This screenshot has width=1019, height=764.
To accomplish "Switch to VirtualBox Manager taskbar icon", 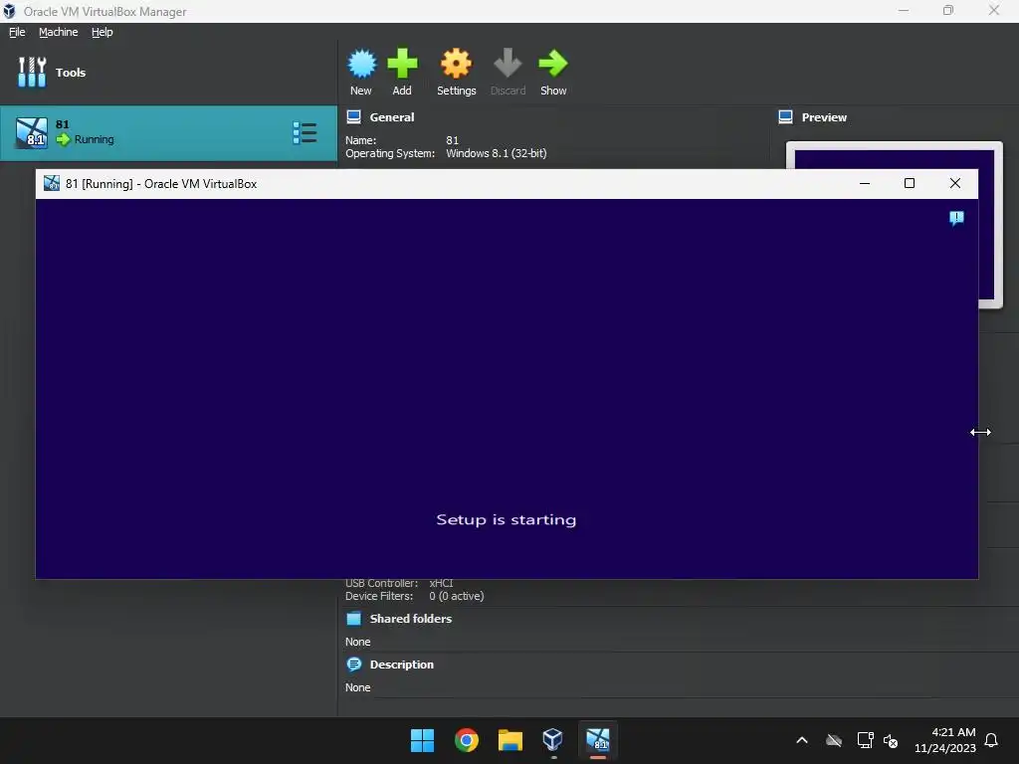I will [x=553, y=740].
